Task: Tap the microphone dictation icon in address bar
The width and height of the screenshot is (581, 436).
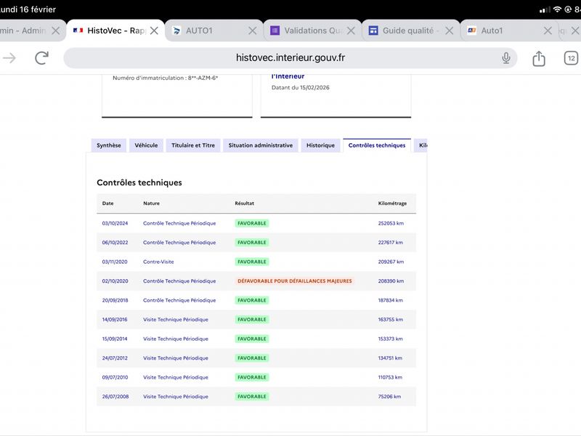Action: [505, 58]
